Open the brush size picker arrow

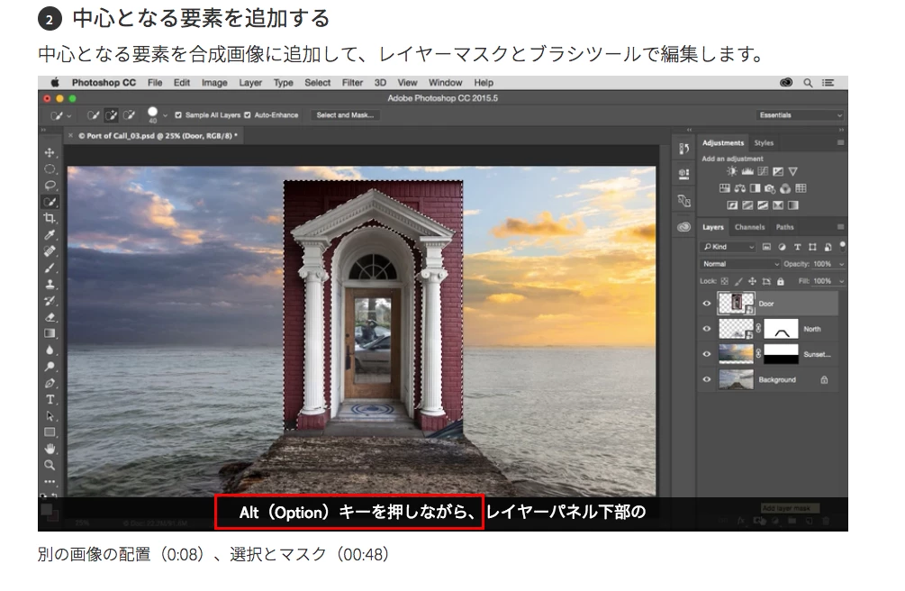(165, 115)
